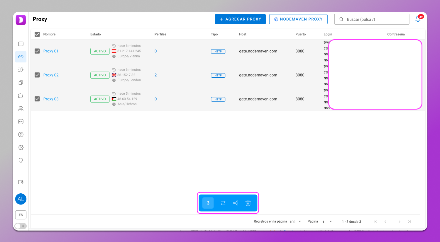Click the notifications bell with 39 badge
The image size is (440, 242).
[x=418, y=19]
